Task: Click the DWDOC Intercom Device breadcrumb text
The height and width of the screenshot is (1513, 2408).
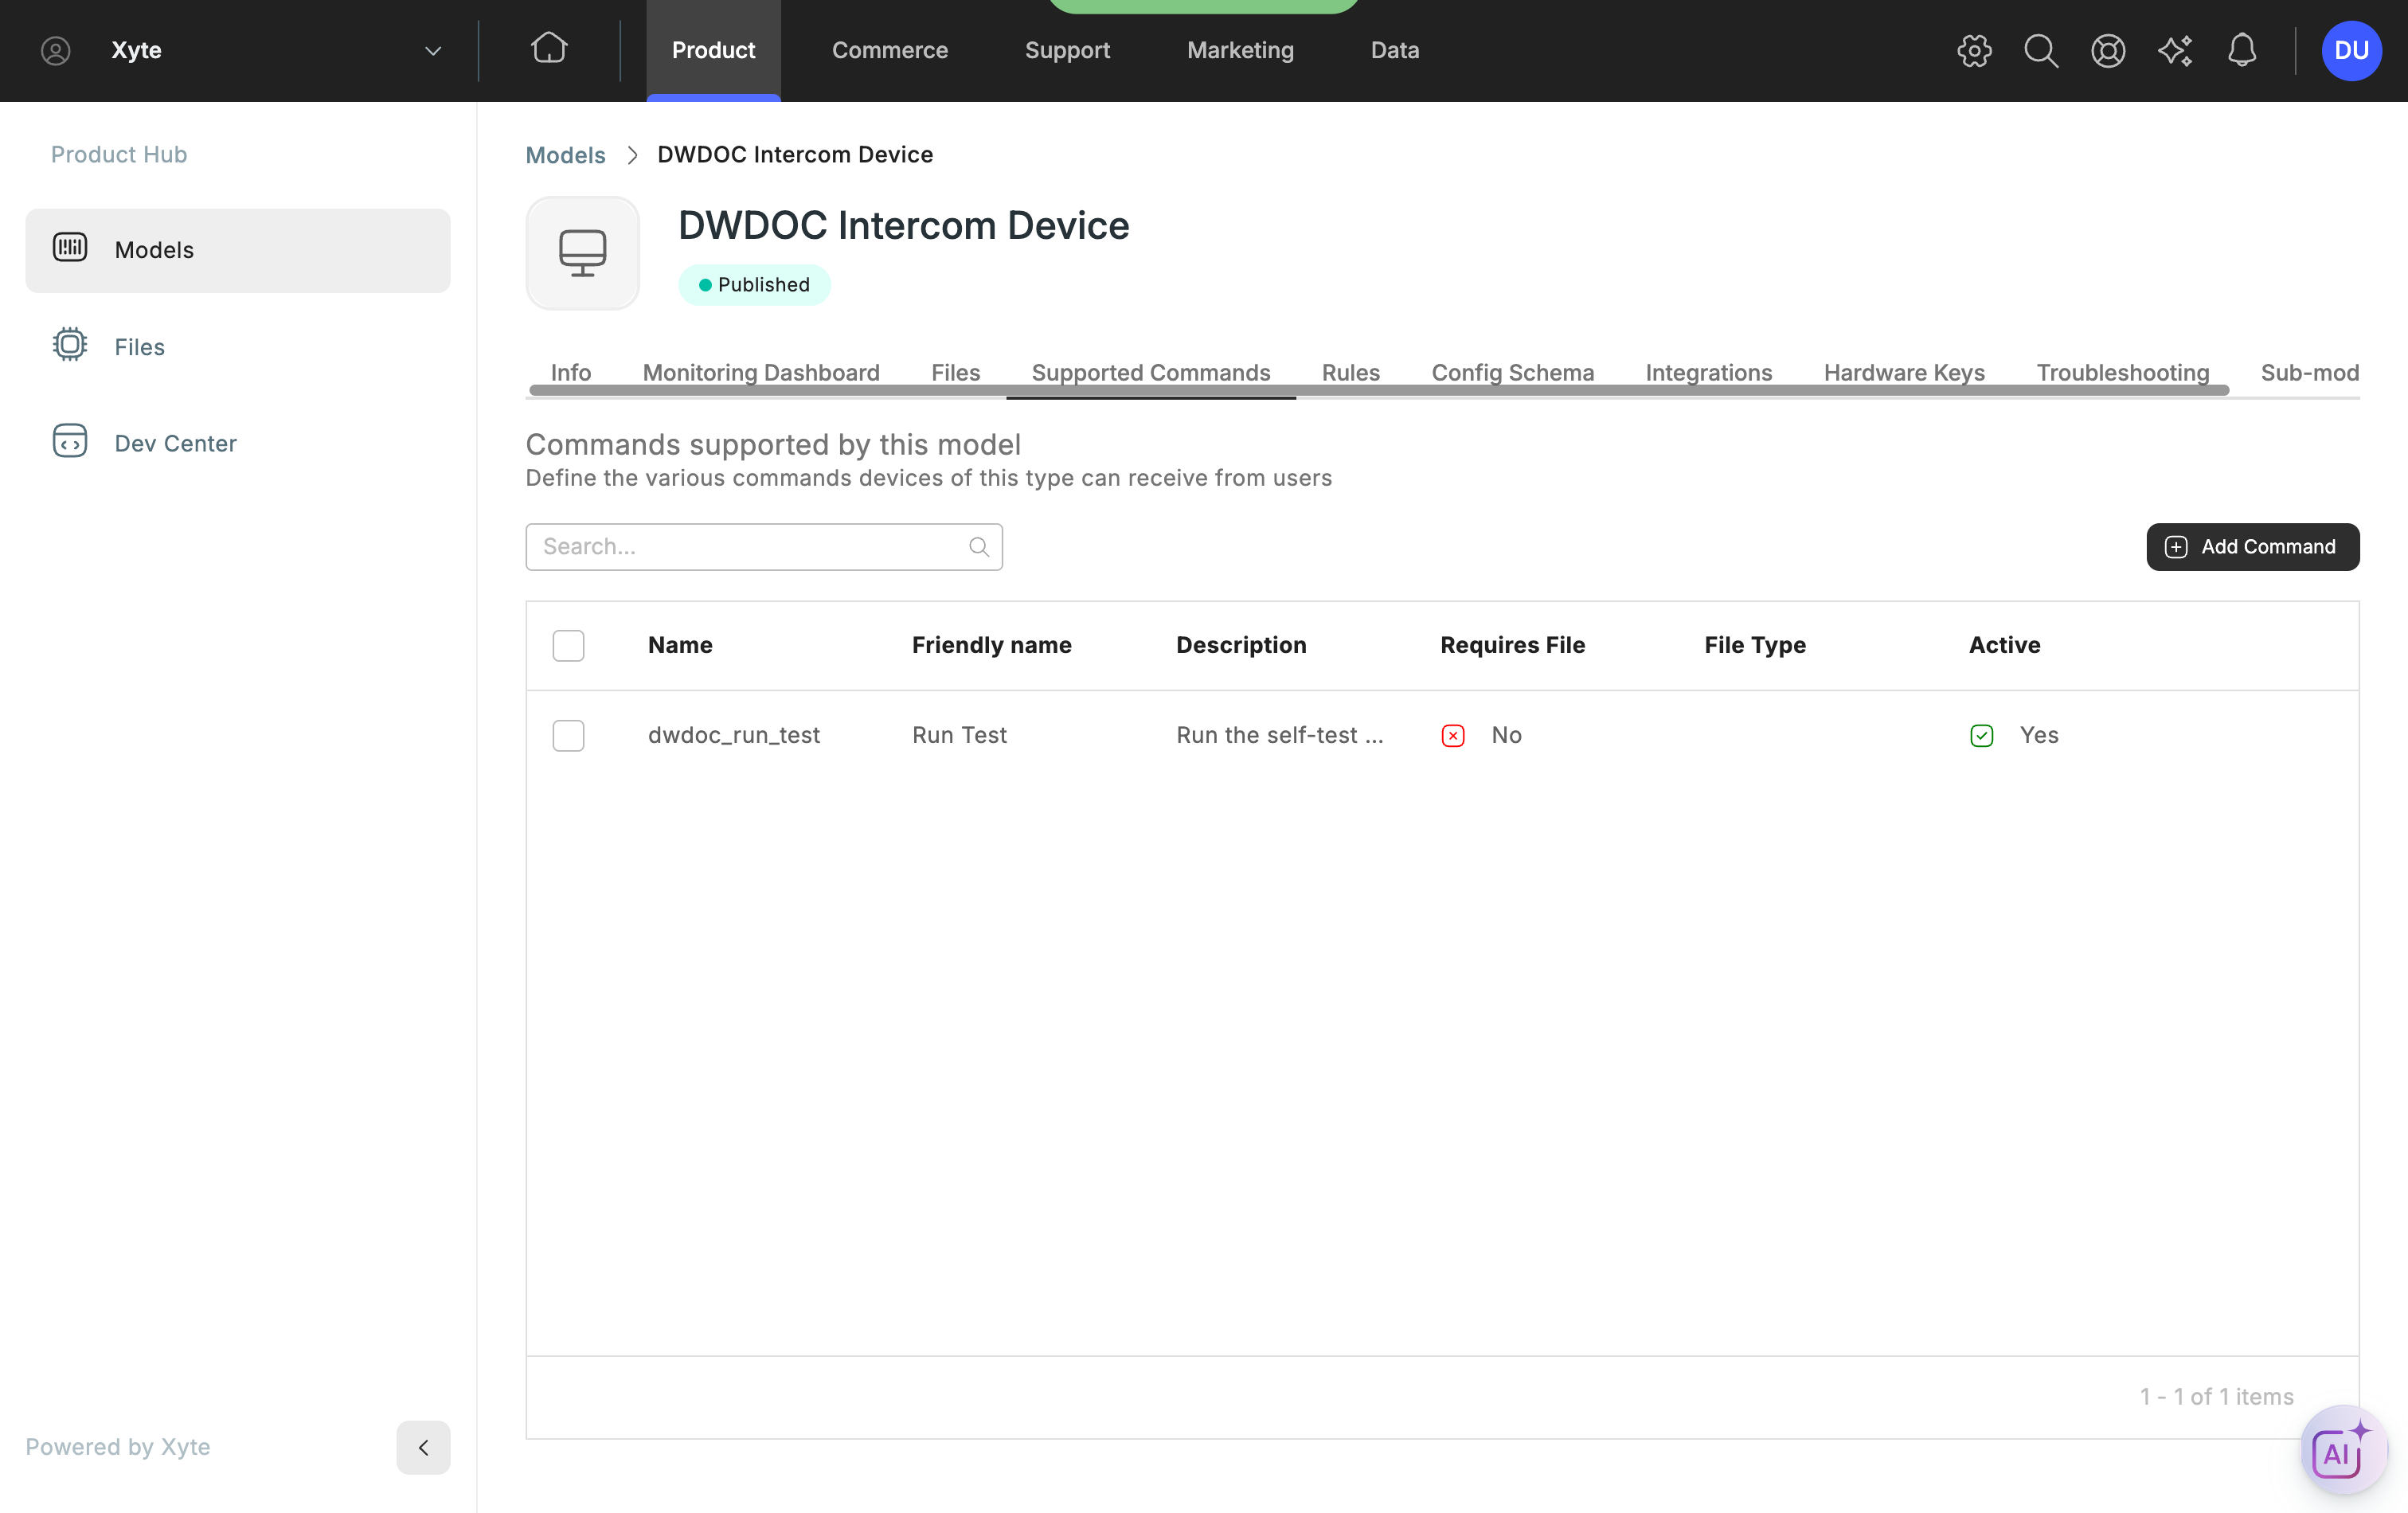Action: 795,155
